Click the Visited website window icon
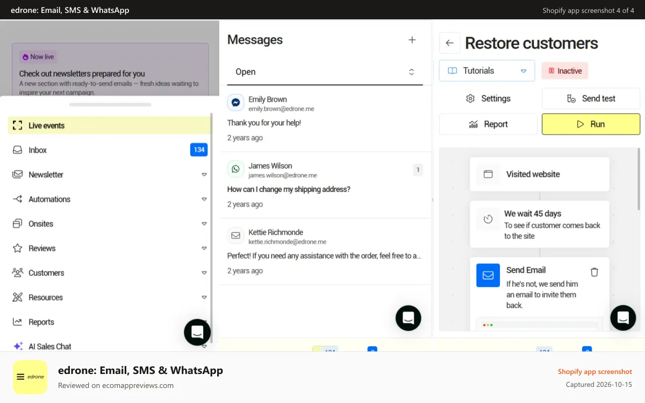This screenshot has width=645, height=403. click(x=488, y=174)
